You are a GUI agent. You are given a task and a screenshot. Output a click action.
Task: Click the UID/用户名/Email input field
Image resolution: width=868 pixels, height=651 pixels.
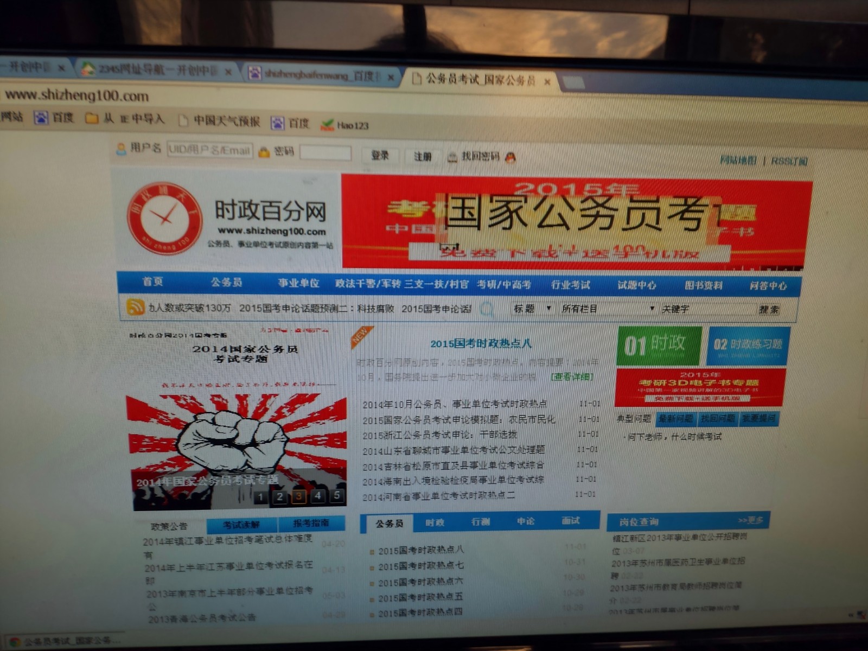[x=209, y=150]
